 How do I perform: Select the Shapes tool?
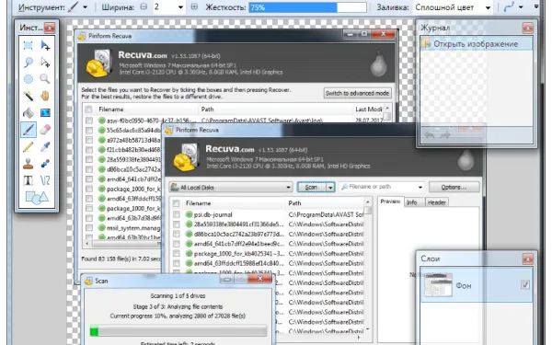[x=37, y=198]
